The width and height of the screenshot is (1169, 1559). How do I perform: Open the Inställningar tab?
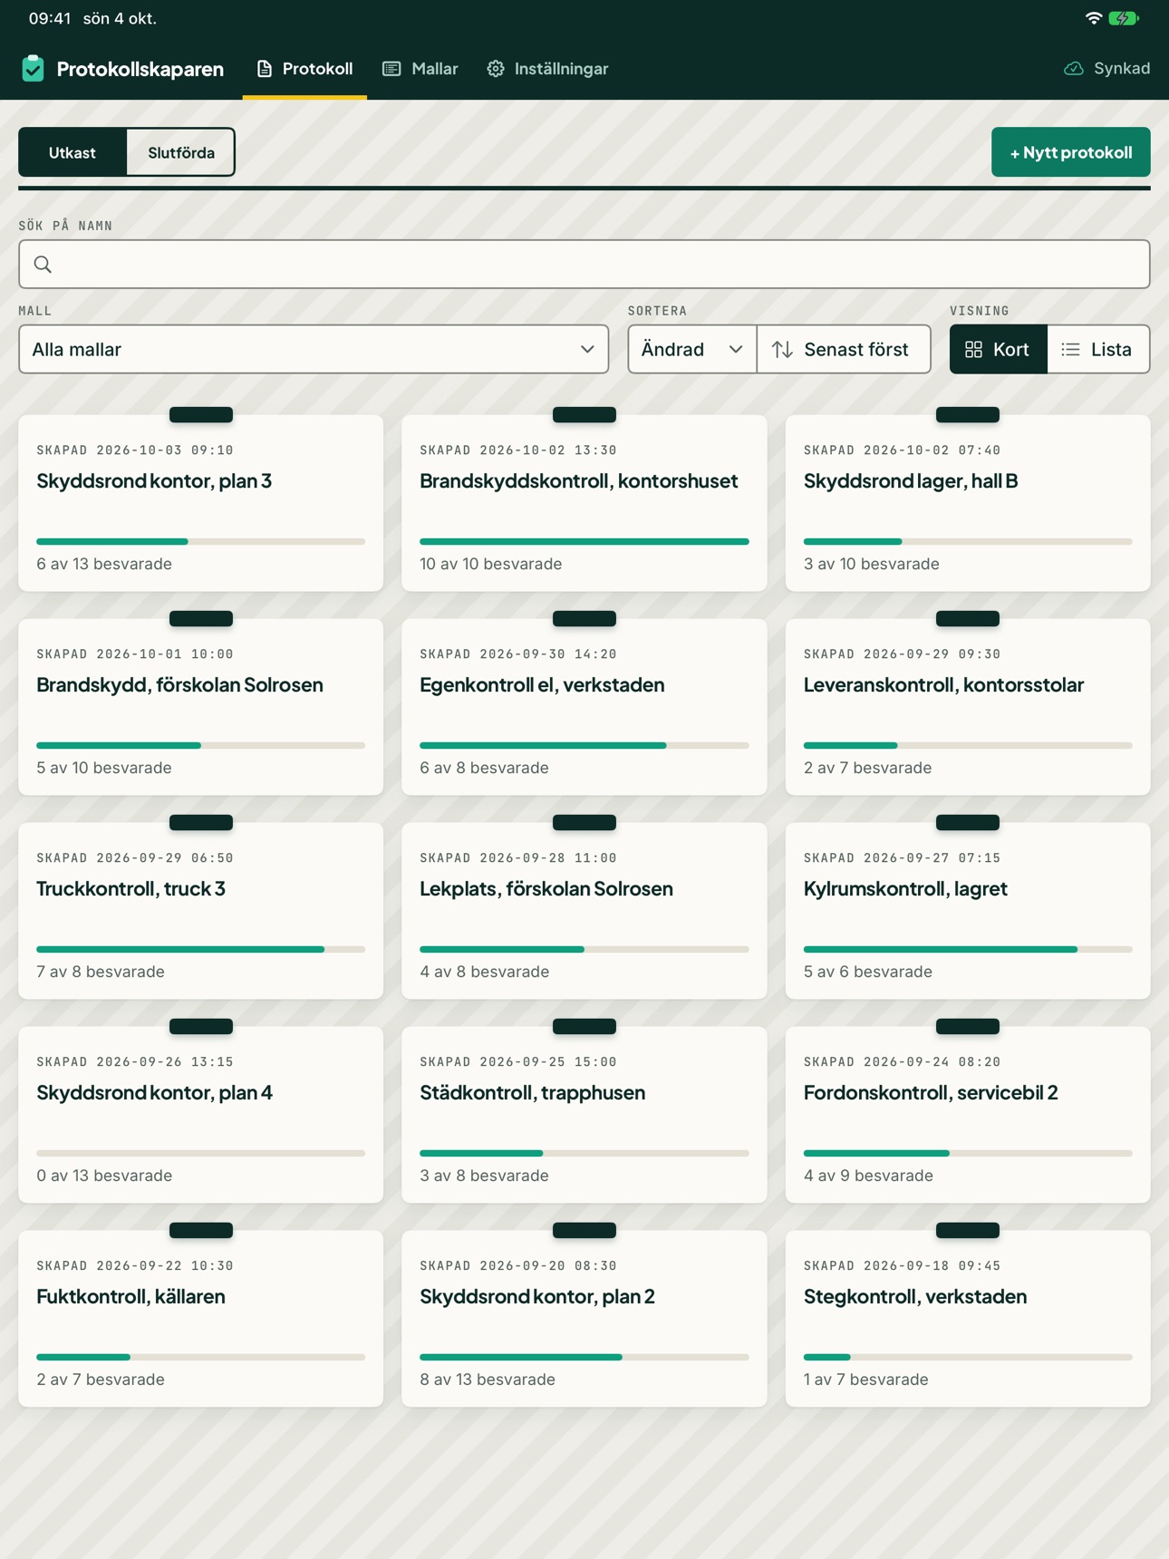[x=547, y=69]
